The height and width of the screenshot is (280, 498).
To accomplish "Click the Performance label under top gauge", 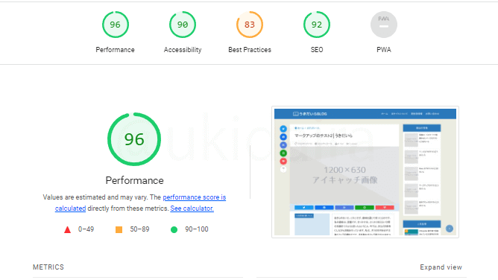I will click(x=116, y=50).
